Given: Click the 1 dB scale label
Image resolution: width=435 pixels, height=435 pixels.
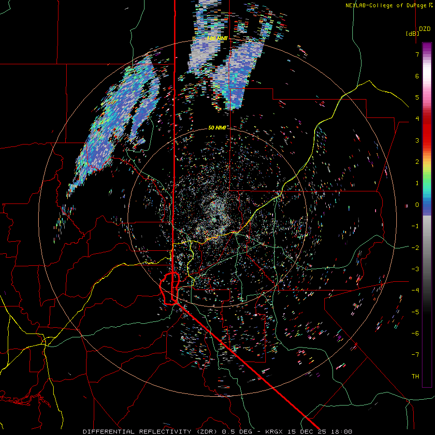Looking at the screenshot, I should (417, 183).
